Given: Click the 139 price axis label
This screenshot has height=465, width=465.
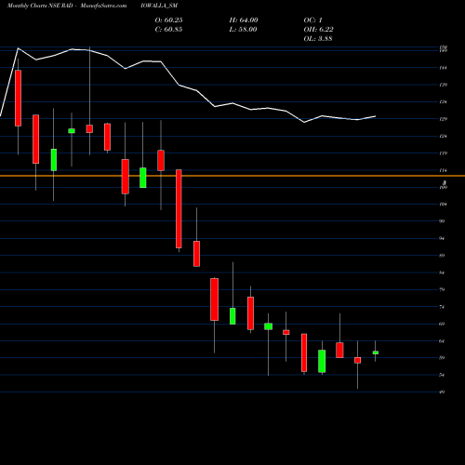Looking at the screenshot, I should click(443, 85).
